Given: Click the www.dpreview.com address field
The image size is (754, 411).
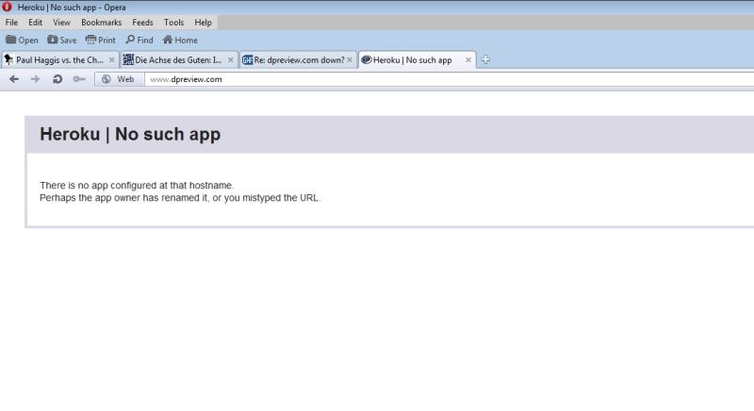Looking at the screenshot, I should (x=450, y=79).
